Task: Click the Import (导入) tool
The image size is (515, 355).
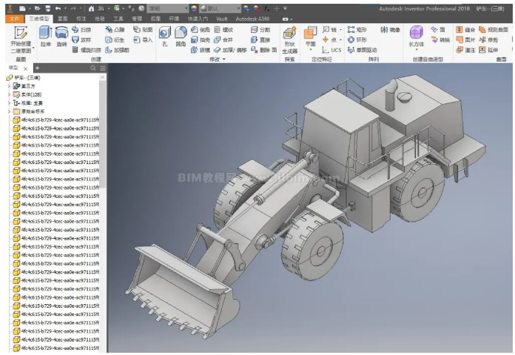Action: point(143,40)
